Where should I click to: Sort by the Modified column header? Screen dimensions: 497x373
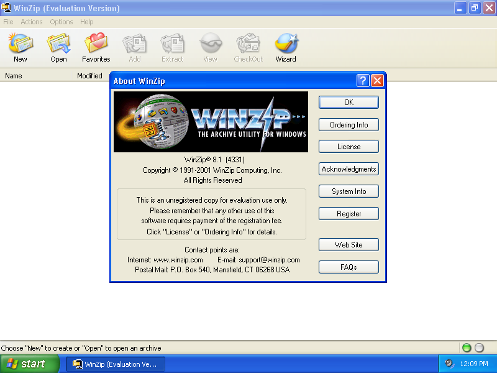(90, 76)
